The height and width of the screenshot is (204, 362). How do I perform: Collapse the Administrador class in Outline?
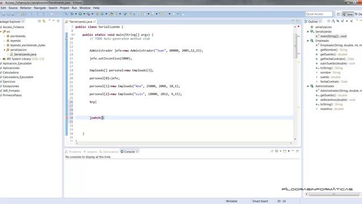pyautogui.click(x=308, y=86)
